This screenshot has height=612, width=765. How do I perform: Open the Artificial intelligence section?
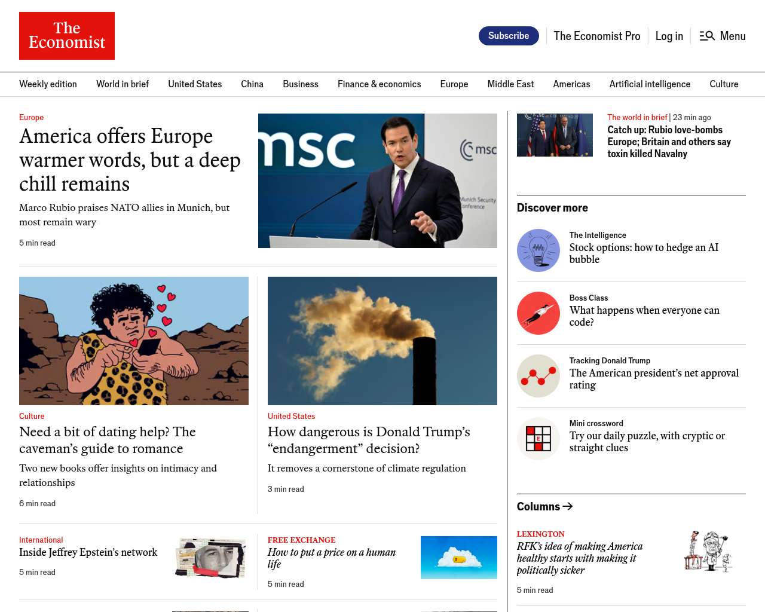click(x=650, y=84)
